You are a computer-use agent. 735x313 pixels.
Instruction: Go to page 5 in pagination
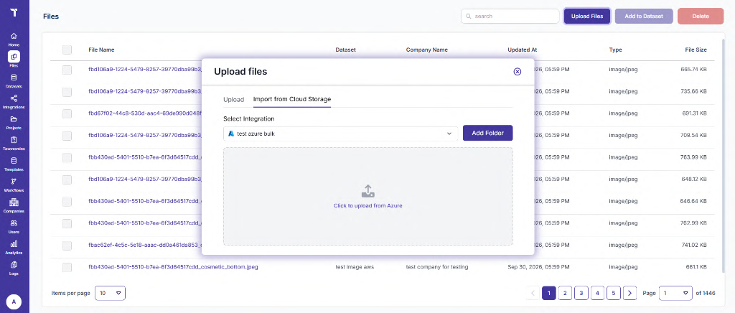613,294
